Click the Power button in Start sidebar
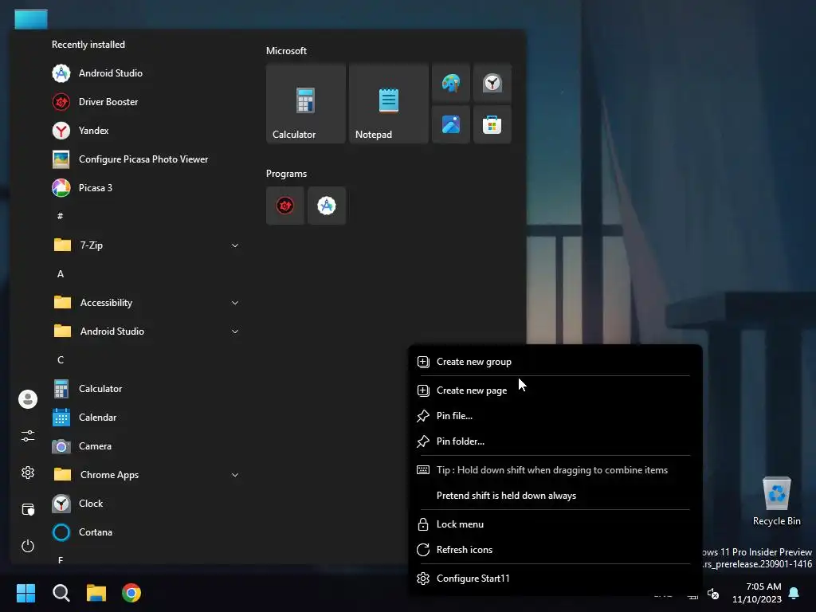 (x=28, y=545)
